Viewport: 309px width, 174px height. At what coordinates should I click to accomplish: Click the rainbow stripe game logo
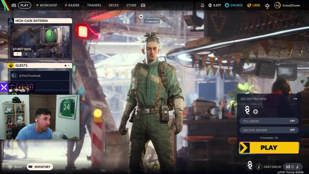pyautogui.click(x=5, y=5)
